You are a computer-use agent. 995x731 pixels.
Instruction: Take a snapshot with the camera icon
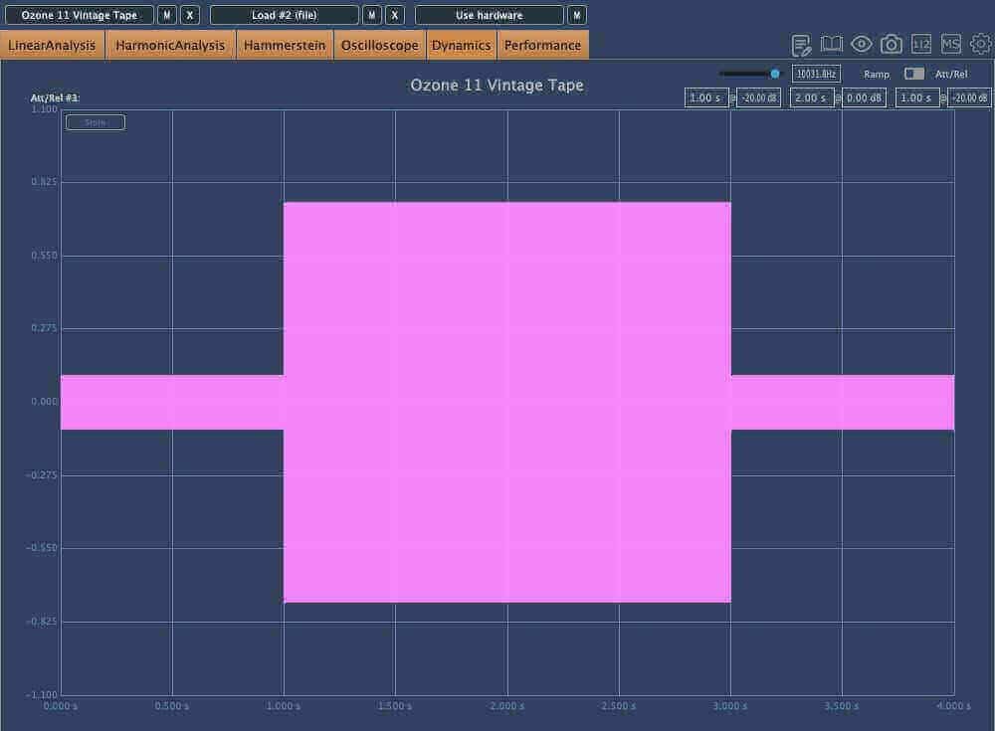click(x=891, y=44)
